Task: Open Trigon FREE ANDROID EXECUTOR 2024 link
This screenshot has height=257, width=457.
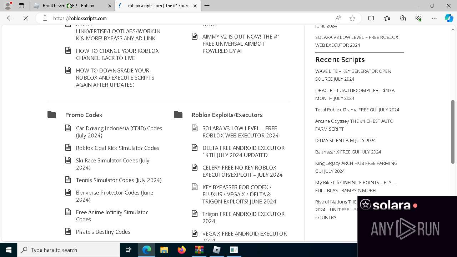Action: coord(243,217)
